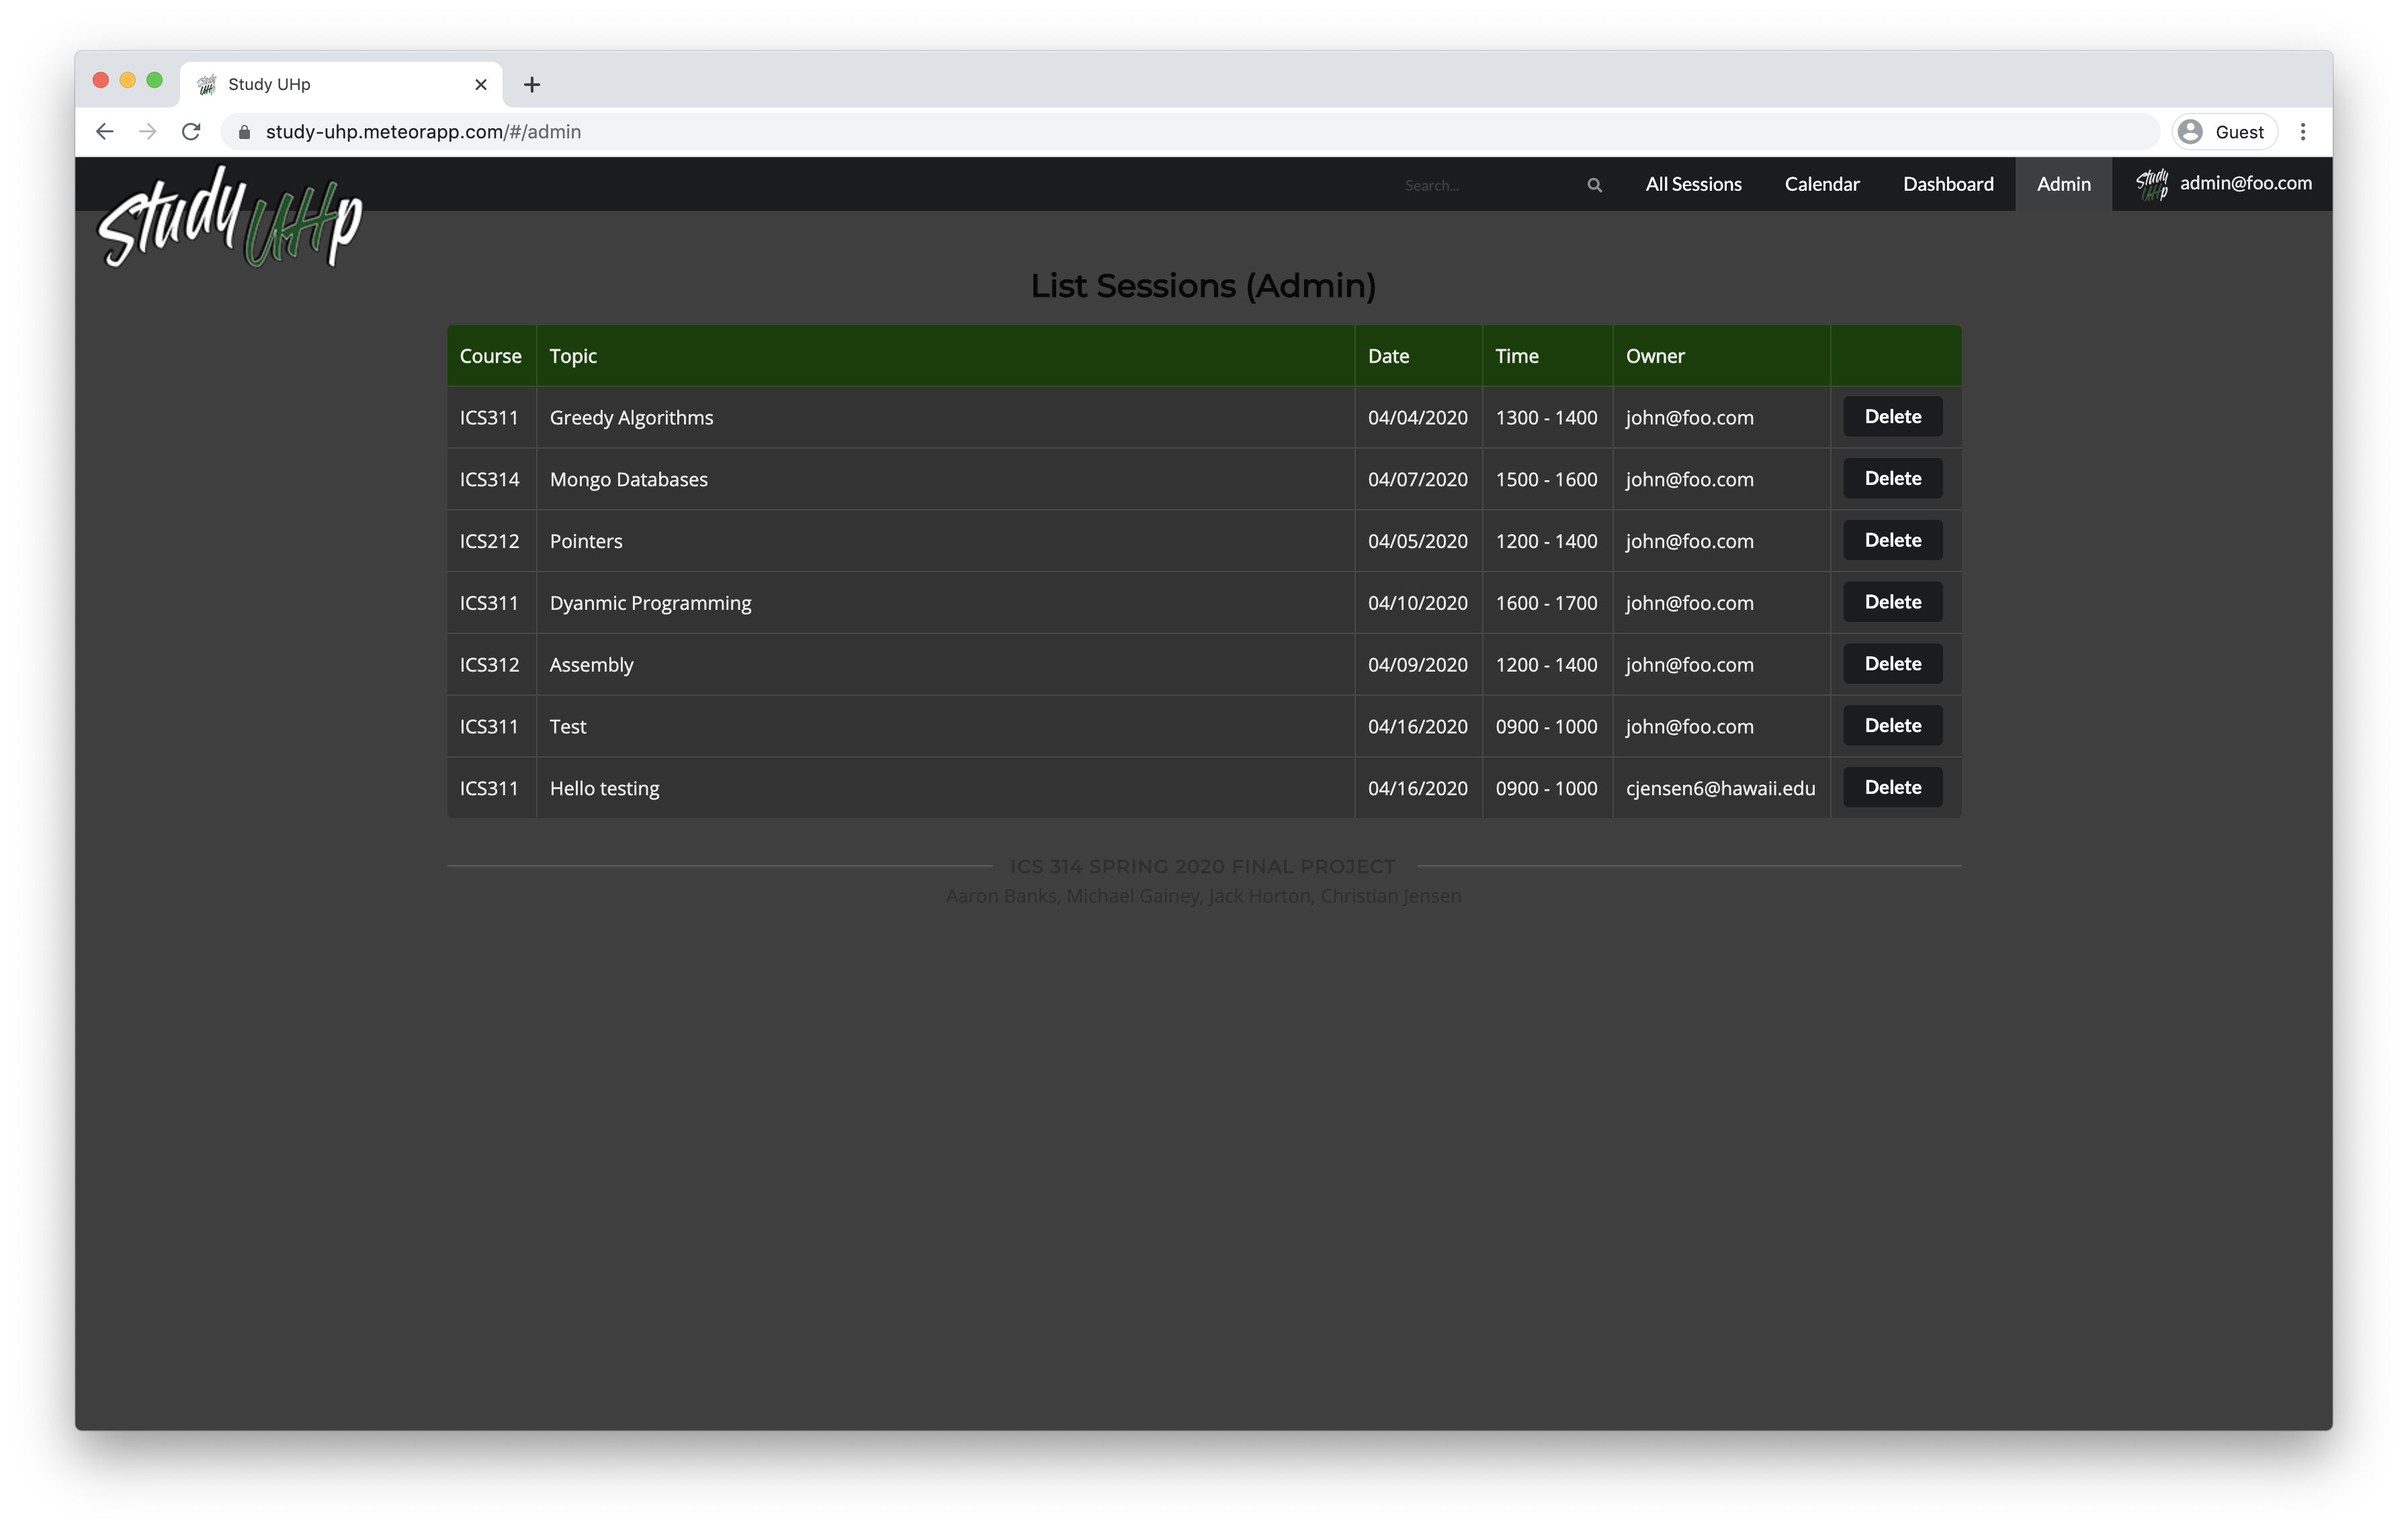Click the 1500 - 1600 time cell
Screen dimensions: 2408x1530
(1547, 480)
